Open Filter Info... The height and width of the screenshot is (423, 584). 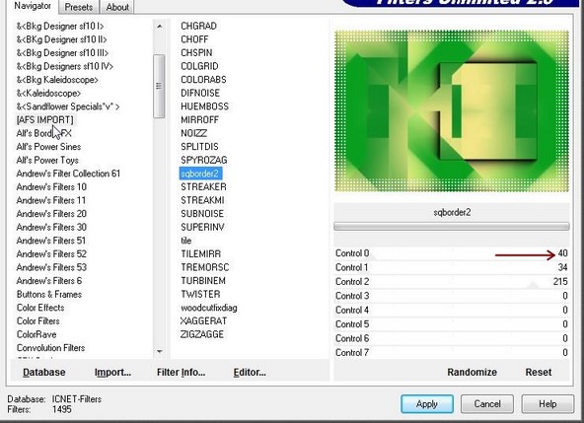click(181, 373)
